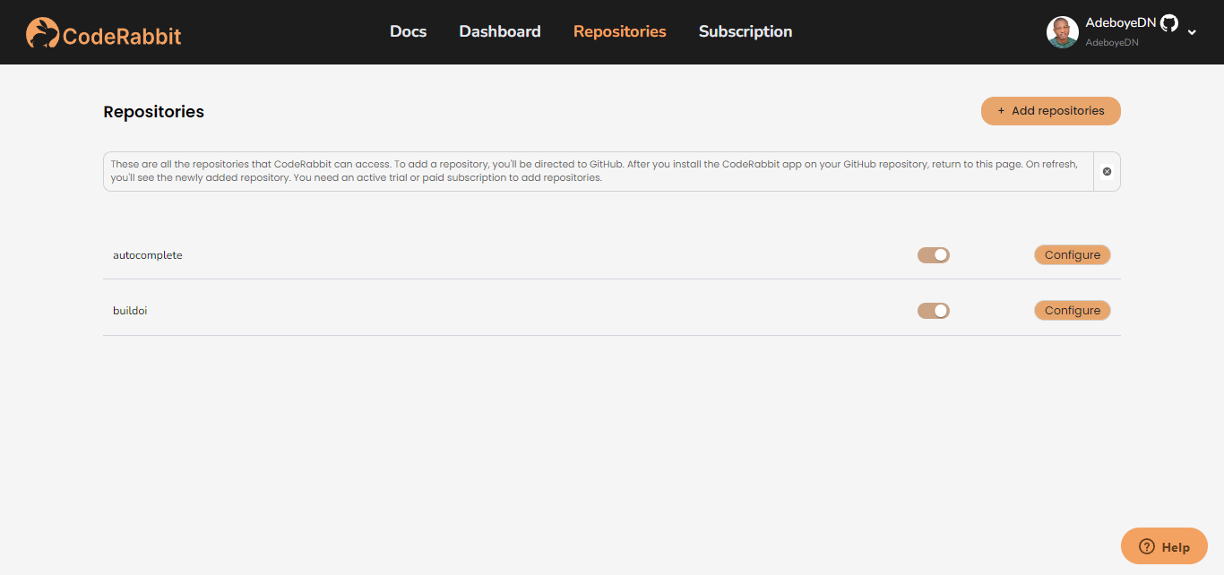Go to the Dashboard page

coord(499,31)
